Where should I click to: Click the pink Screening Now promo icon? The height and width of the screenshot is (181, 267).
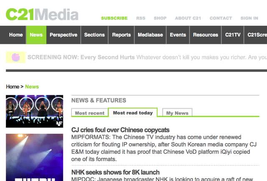coord(16,57)
